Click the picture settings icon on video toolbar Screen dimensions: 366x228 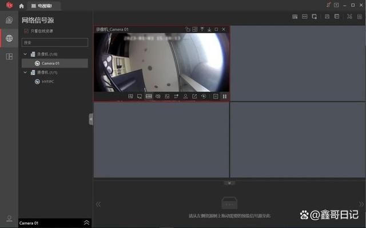[167, 96]
